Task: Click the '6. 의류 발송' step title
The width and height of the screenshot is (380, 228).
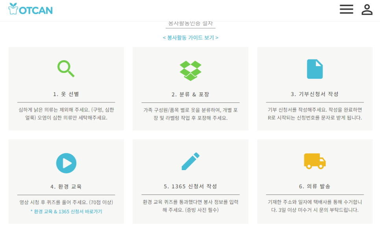Action: (x=315, y=186)
